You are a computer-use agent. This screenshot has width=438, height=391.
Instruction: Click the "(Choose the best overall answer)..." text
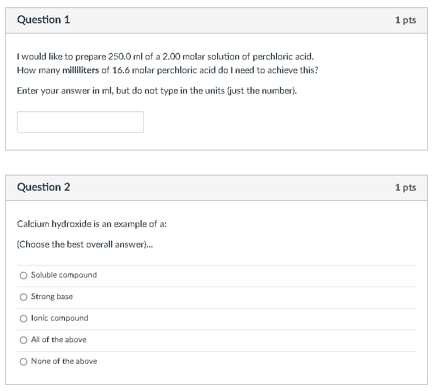85,245
